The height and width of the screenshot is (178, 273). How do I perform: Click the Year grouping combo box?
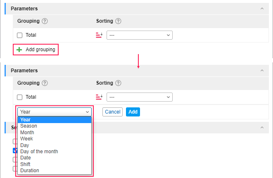tap(55, 112)
